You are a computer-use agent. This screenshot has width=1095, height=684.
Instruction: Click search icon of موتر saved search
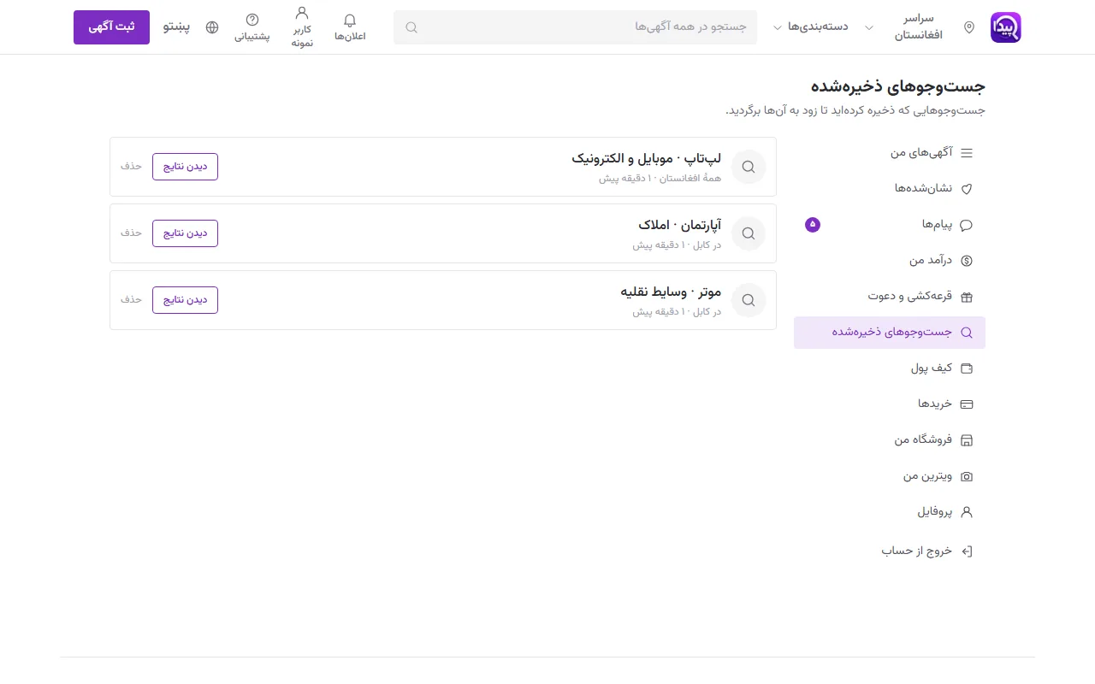point(749,300)
